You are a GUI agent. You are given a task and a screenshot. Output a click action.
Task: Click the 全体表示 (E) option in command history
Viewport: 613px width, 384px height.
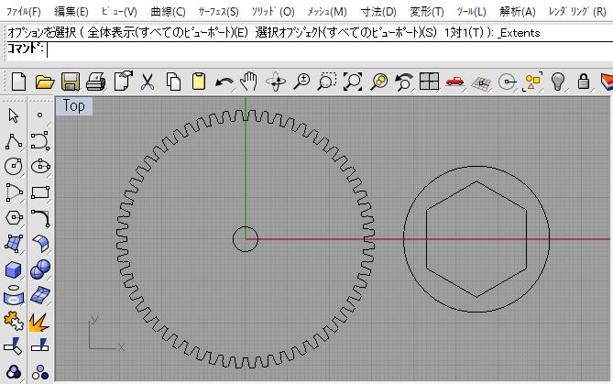tap(168, 32)
